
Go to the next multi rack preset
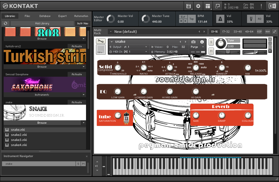pos(204,32)
